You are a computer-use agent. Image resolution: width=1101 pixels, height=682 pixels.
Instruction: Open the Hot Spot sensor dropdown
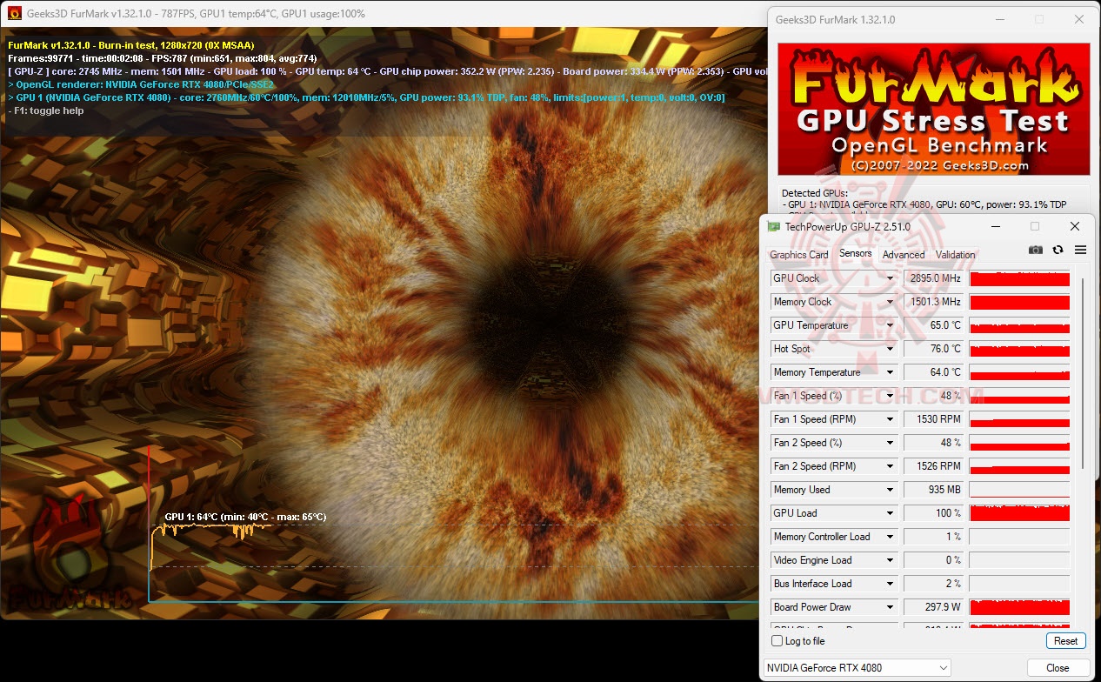[x=890, y=349]
